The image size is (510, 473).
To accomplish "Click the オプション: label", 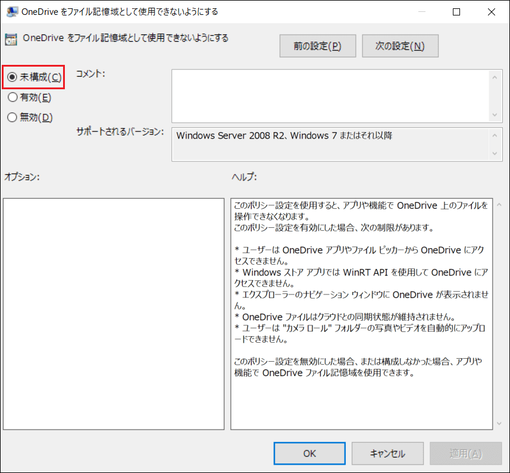I will click(22, 177).
